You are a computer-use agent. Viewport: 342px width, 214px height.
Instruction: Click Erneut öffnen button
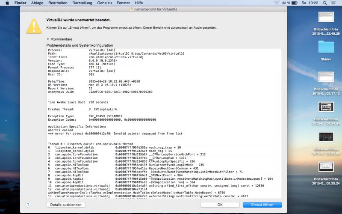(x=262, y=205)
